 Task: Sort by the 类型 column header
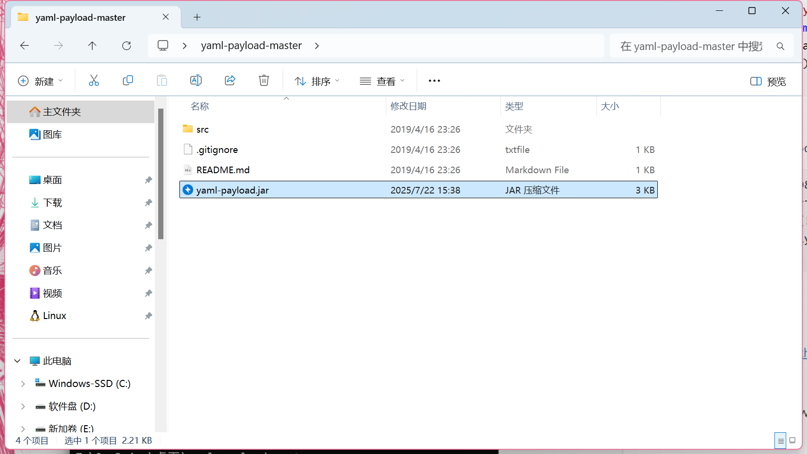514,106
